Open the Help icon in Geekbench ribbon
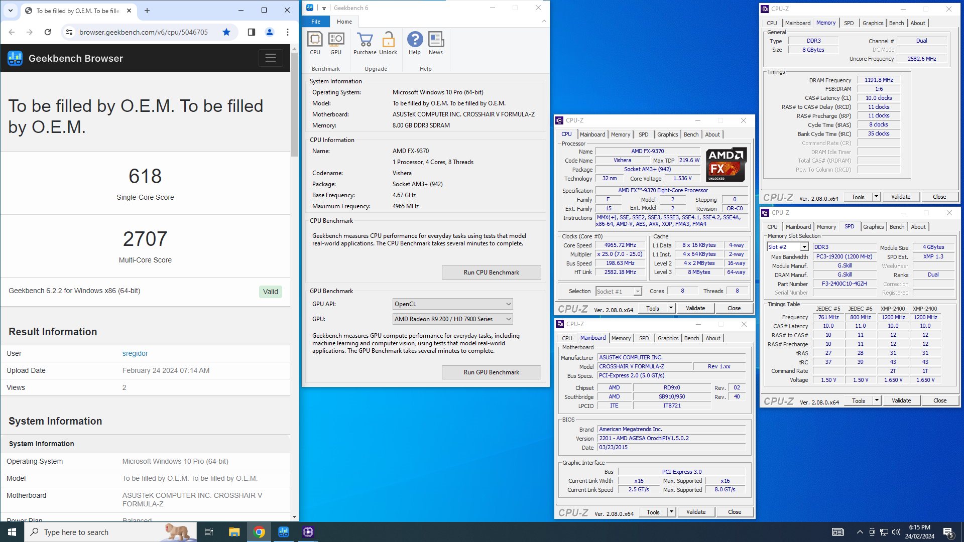This screenshot has width=964, height=542. pyautogui.click(x=415, y=44)
